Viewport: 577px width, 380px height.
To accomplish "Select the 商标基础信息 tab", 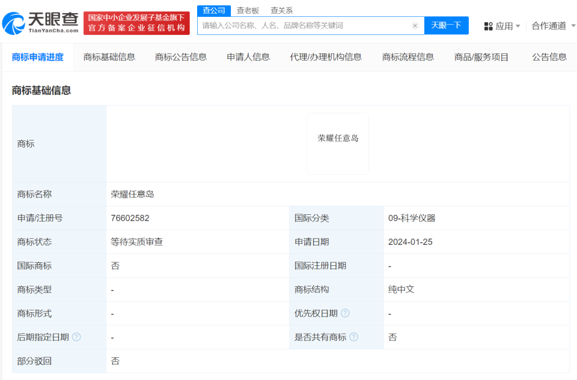I will (x=109, y=57).
